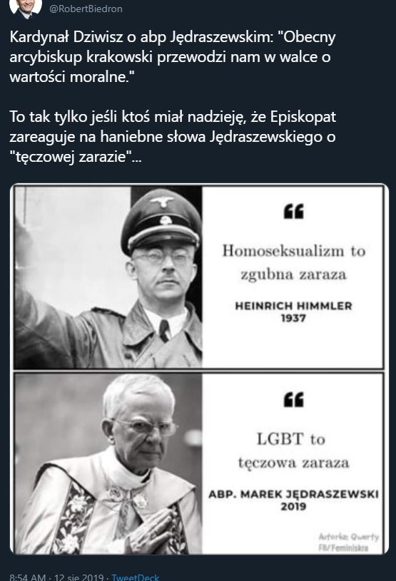Click the 'Kardynał Dziwisz o abp Jędraszewskim' line
This screenshot has width=396, height=581.
coord(173,36)
